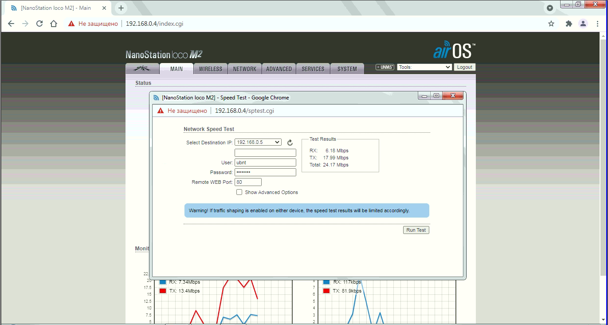This screenshot has width=608, height=325.
Task: Switch to the SYSTEM tab
Action: tap(347, 69)
